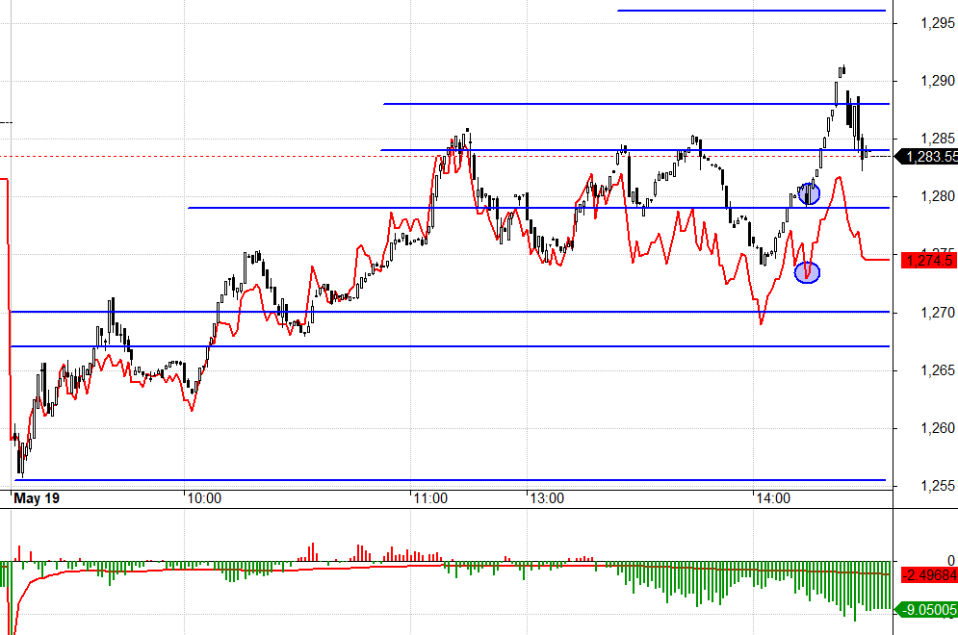Click the blue ellipse marker on the red line
Image resolution: width=958 pixels, height=635 pixels.
click(x=807, y=272)
